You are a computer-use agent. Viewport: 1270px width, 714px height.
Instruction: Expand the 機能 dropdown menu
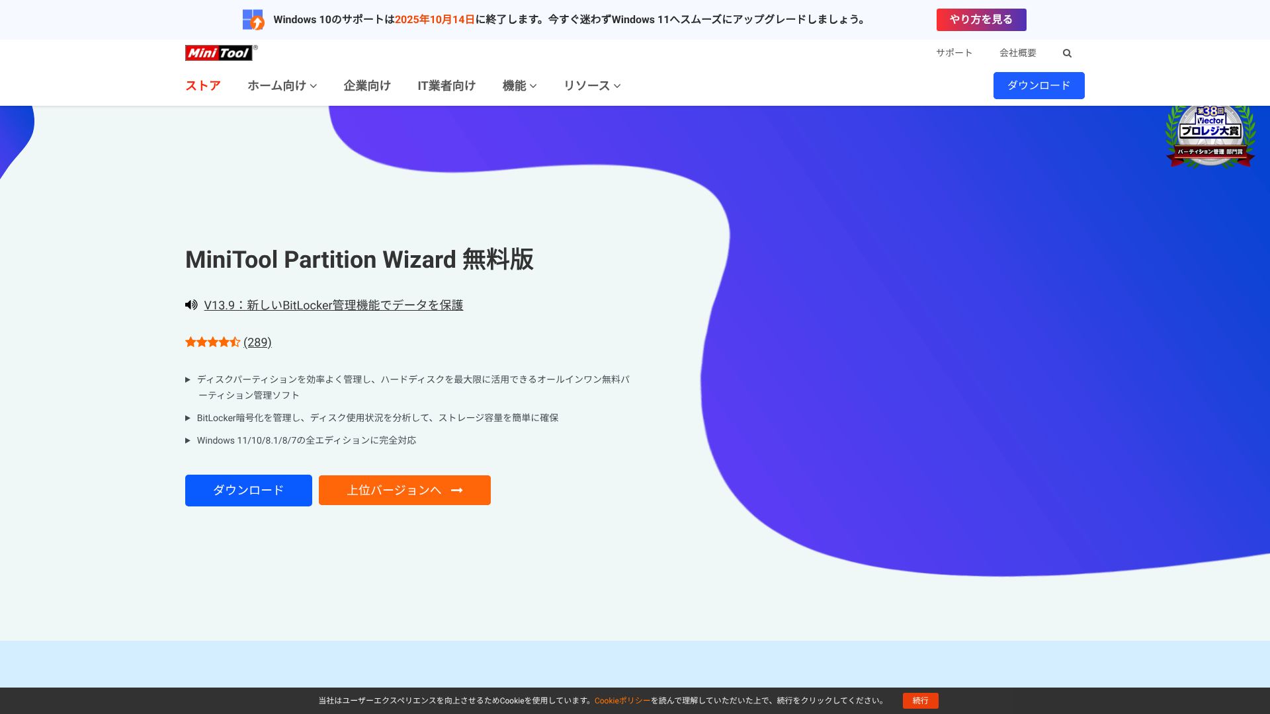click(519, 85)
